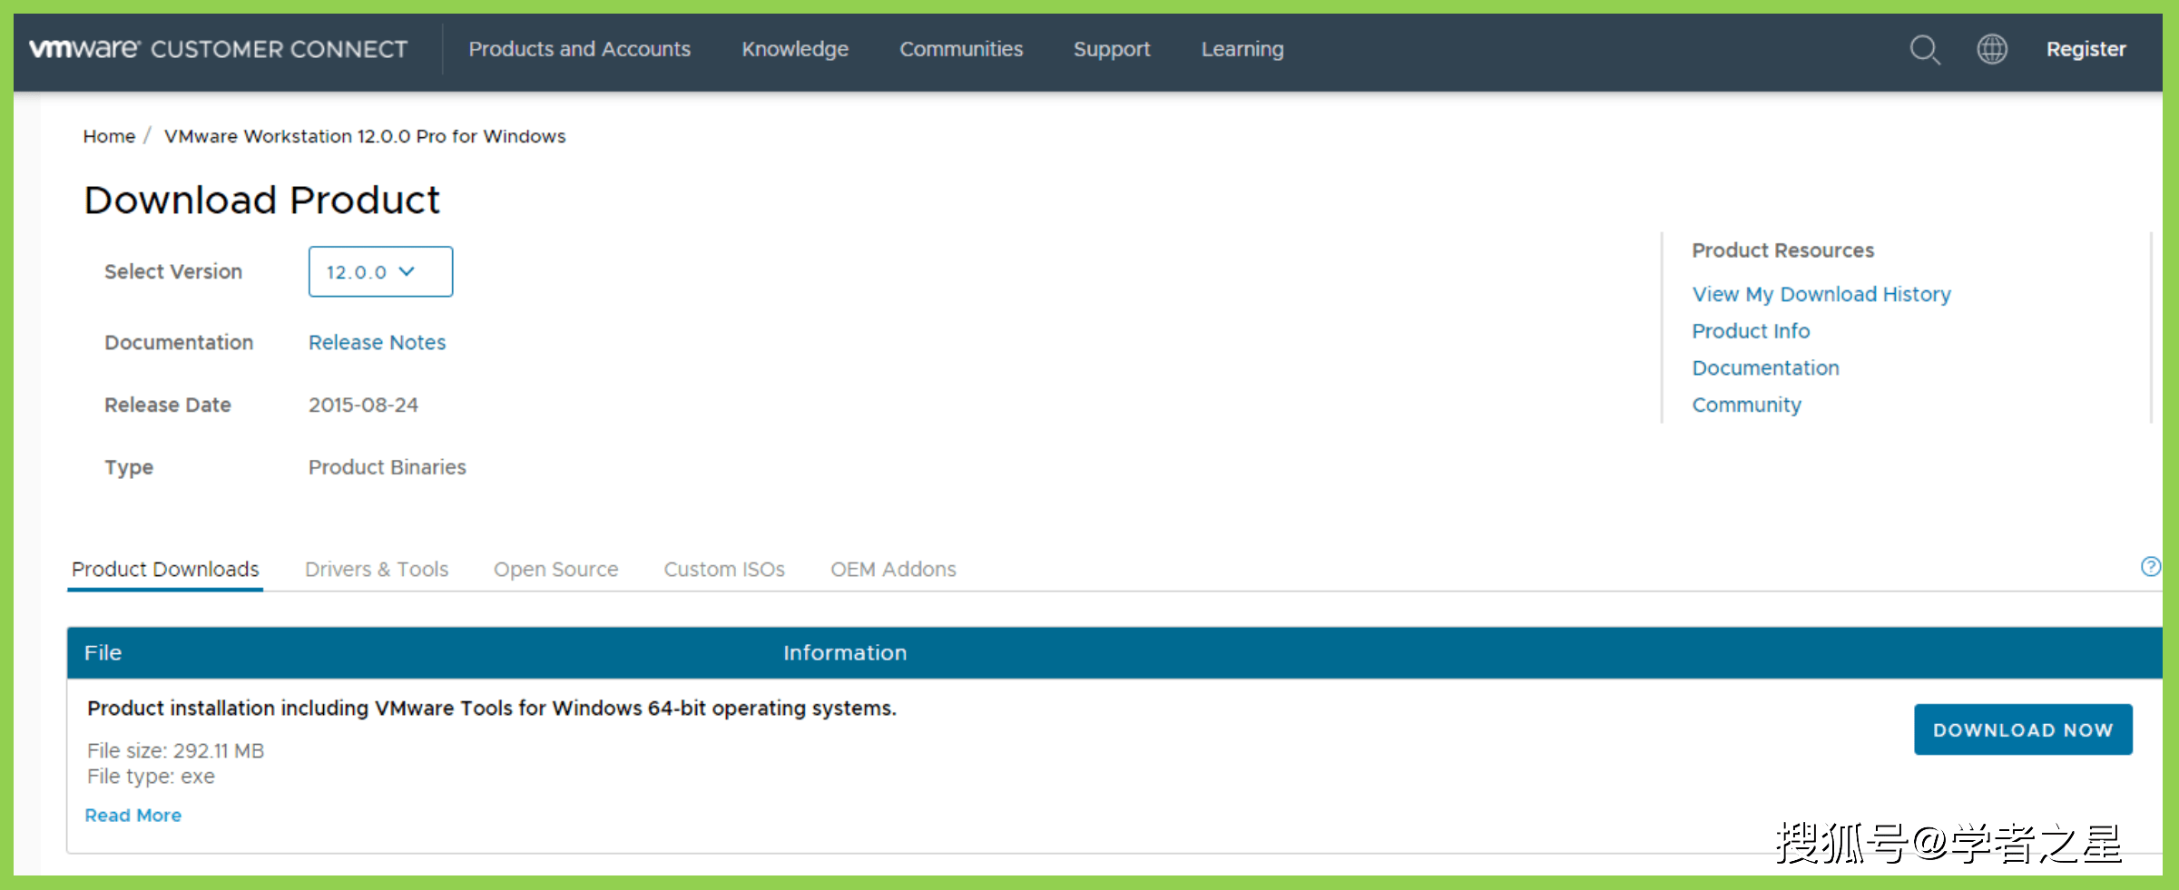
Task: Open Products and Accounts menu
Action: pos(580,49)
